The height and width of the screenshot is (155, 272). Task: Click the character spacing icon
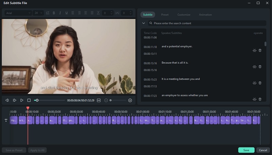117,13
